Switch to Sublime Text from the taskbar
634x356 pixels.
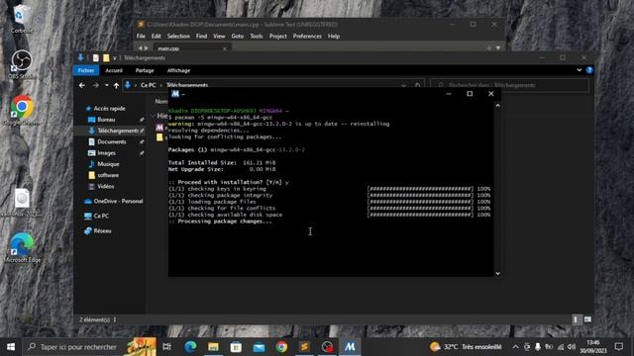click(x=304, y=347)
